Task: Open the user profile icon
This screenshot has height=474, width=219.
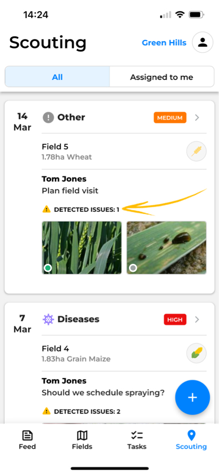Action: [x=202, y=42]
